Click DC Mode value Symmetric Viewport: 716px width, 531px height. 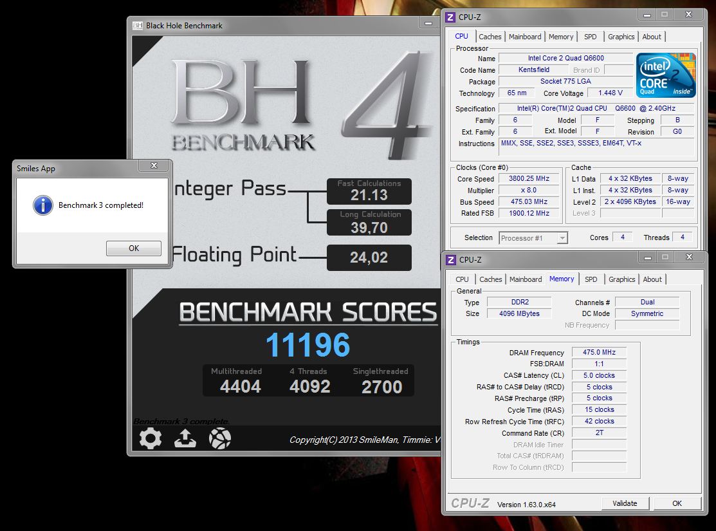pos(648,313)
